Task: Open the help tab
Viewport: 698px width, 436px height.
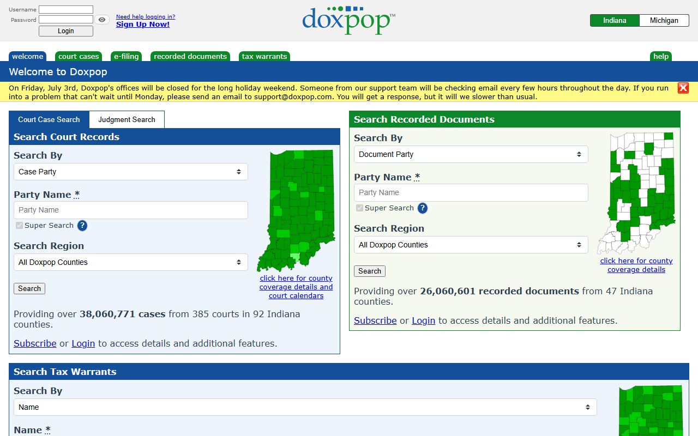Action: point(661,56)
